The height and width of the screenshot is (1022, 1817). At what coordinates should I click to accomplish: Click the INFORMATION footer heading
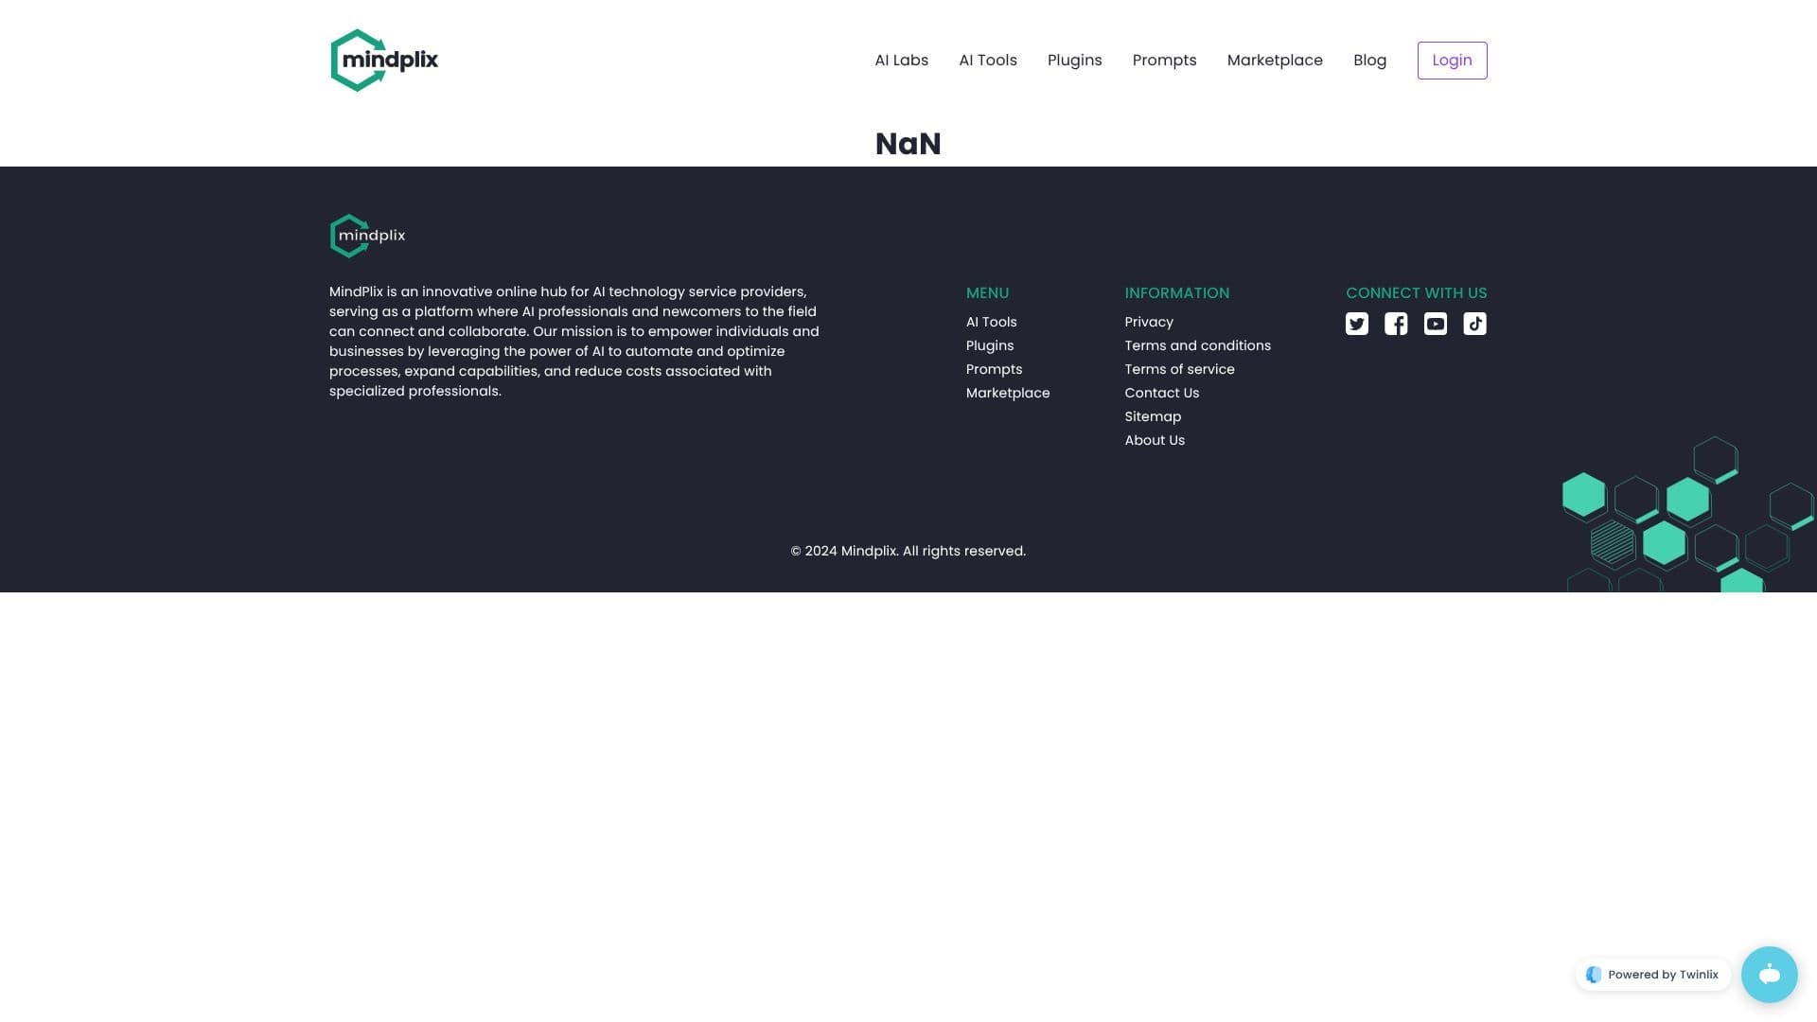point(1176,293)
